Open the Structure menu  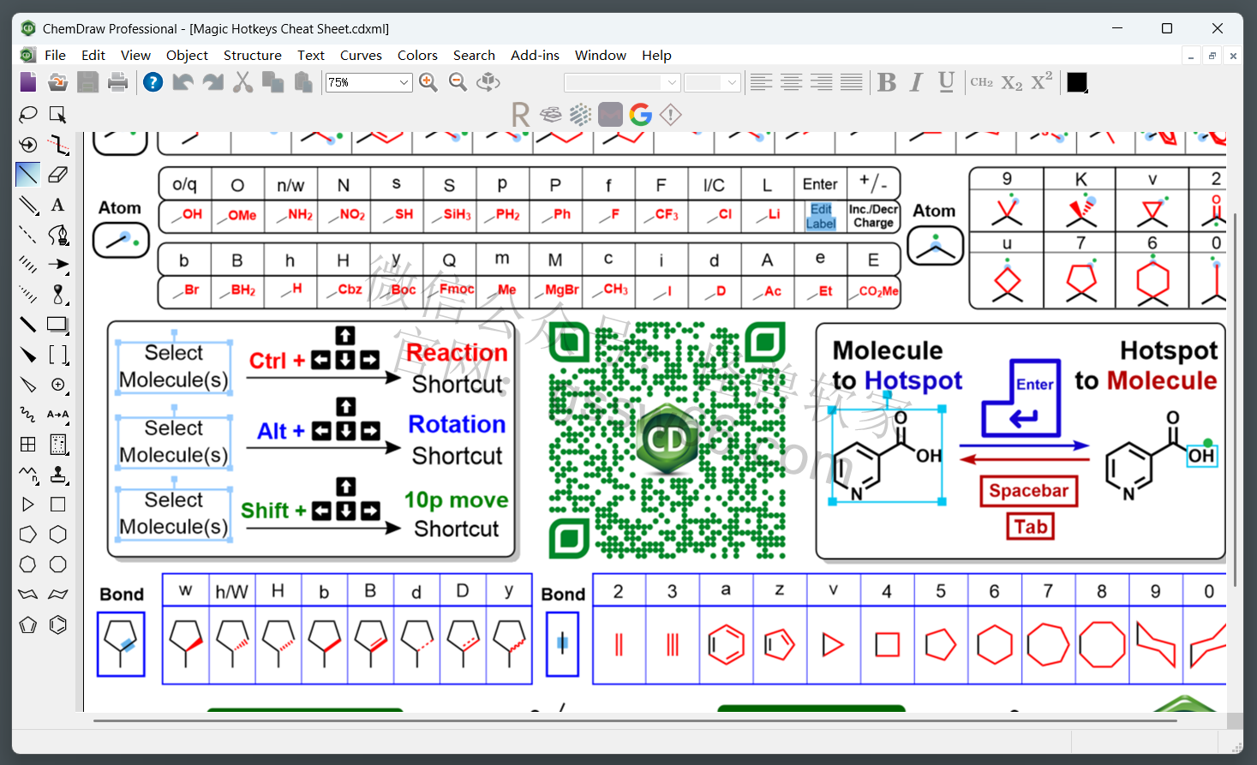[x=253, y=55]
